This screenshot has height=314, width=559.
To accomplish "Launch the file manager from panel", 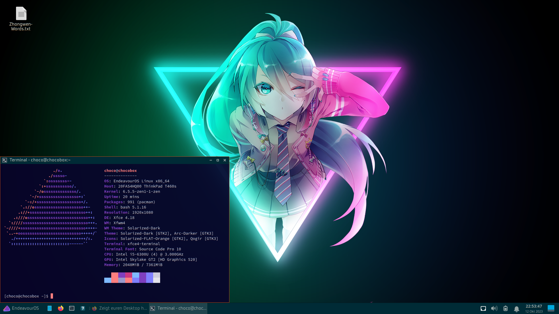I will click(49, 308).
